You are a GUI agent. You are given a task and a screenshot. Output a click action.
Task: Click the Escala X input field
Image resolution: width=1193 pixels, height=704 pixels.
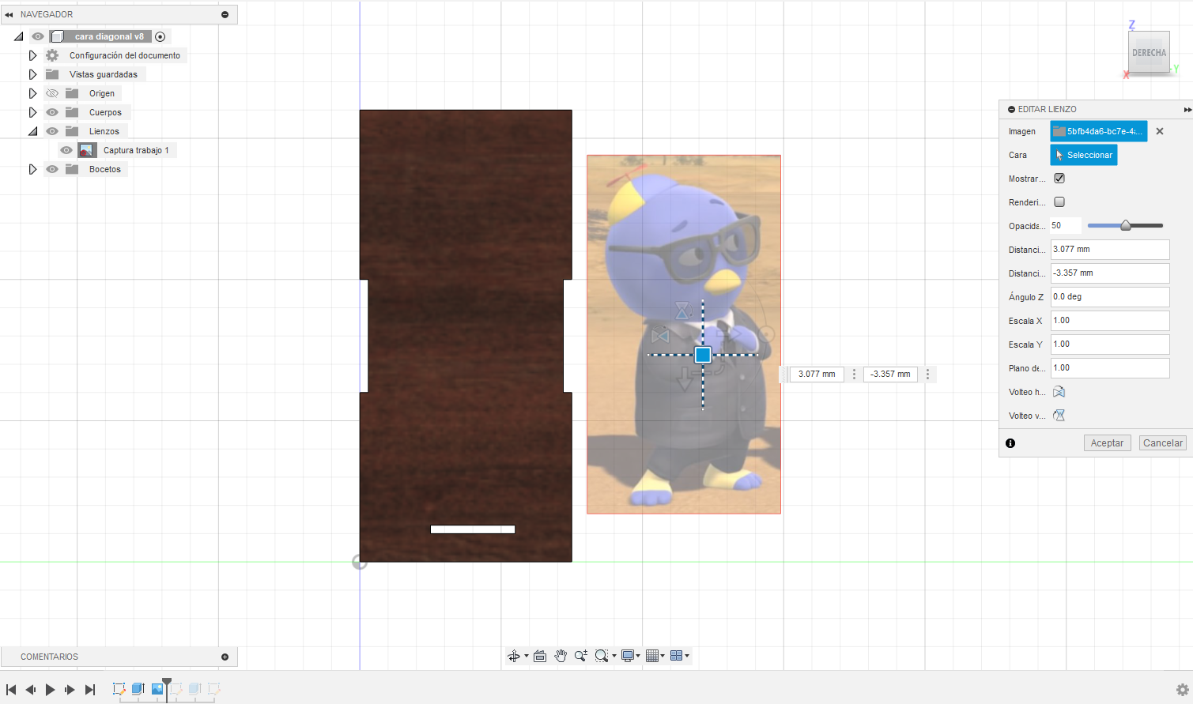1110,321
